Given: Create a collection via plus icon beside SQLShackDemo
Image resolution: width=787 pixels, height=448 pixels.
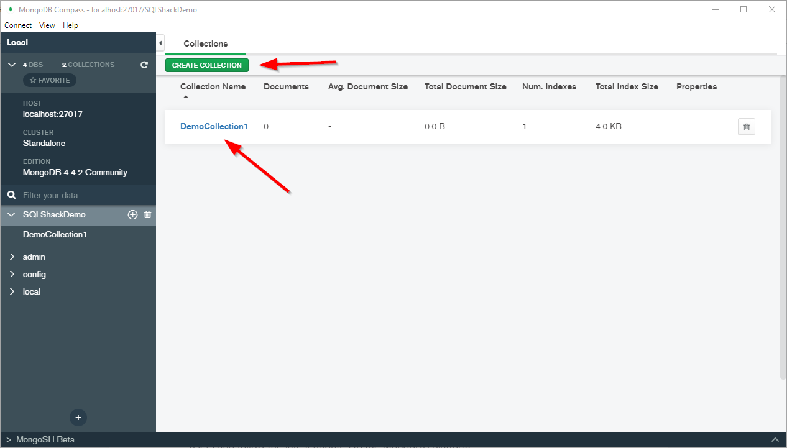Looking at the screenshot, I should click(x=132, y=214).
